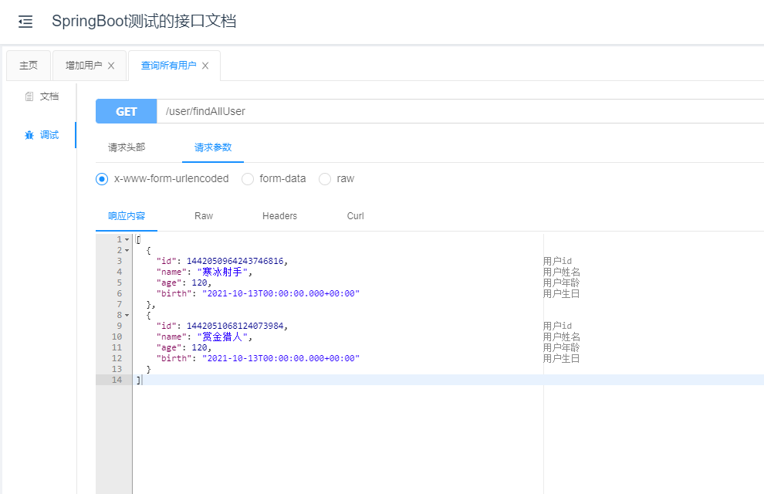Click the closing bracket on line 14

(138, 380)
